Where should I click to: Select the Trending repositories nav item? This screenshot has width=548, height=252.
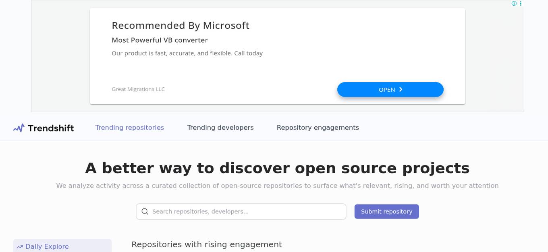click(129, 128)
